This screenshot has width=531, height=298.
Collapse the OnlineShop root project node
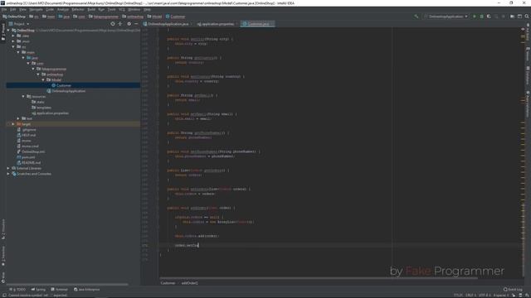(x=8, y=30)
